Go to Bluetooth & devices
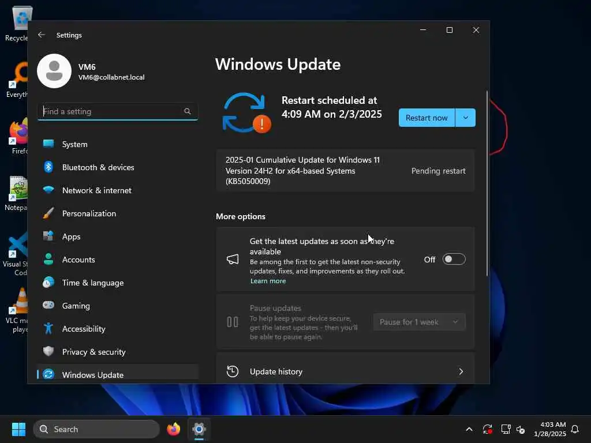Image resolution: width=591 pixels, height=443 pixels. pyautogui.click(x=118, y=167)
